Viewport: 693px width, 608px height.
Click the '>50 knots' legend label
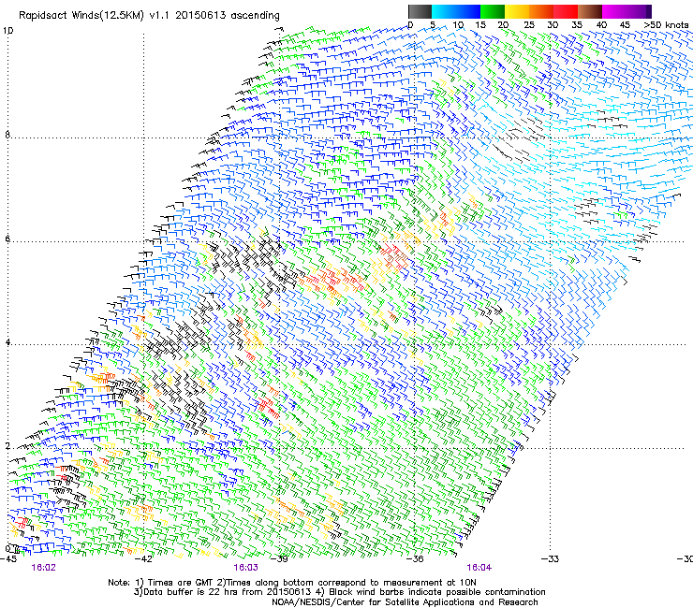point(667,25)
